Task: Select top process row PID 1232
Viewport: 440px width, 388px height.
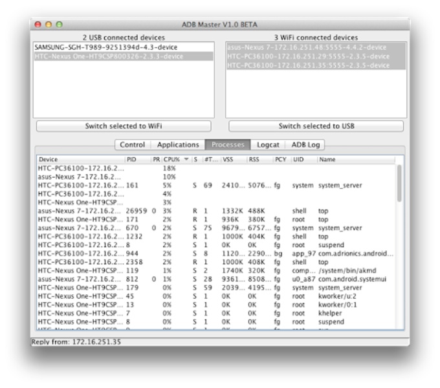Action: click(216, 236)
